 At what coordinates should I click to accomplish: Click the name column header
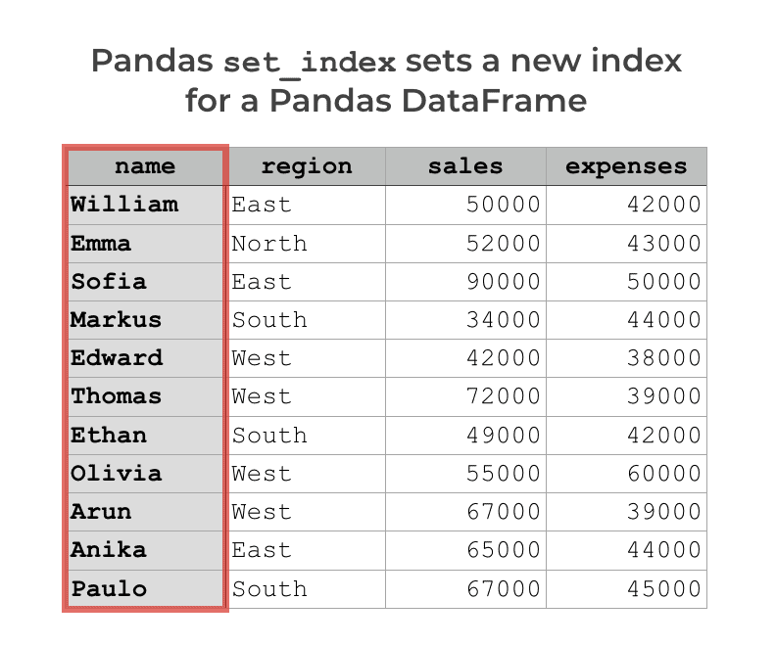(x=145, y=166)
